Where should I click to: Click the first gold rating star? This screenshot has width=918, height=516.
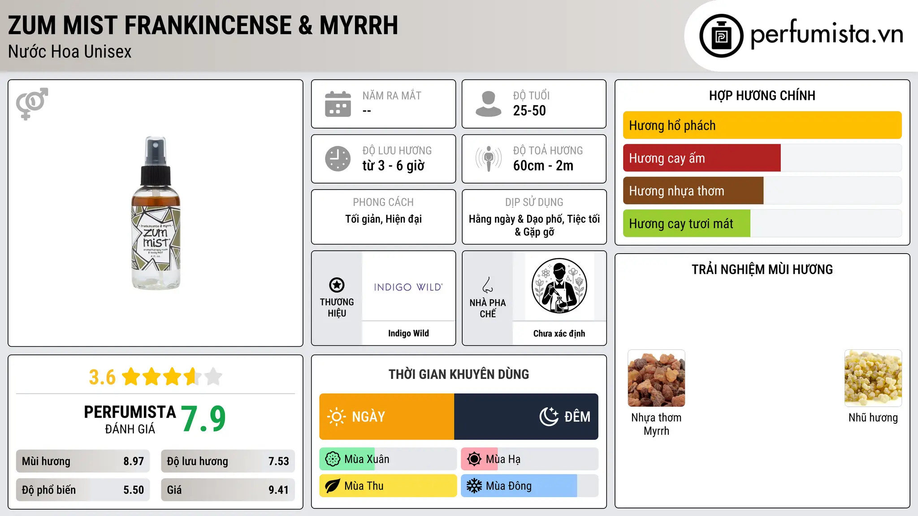tap(131, 377)
